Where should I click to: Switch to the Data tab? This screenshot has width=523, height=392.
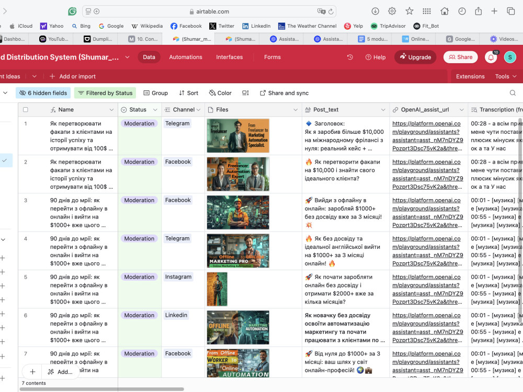[x=149, y=57]
